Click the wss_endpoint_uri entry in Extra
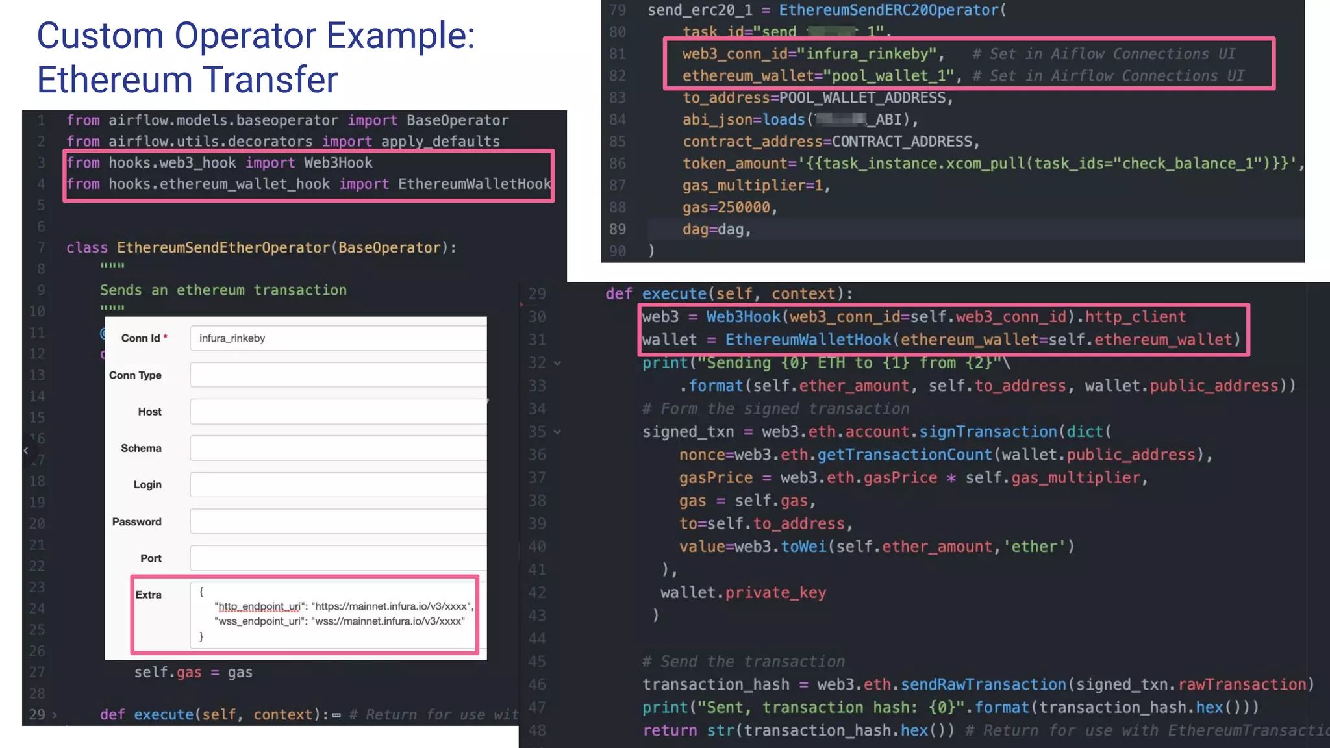The image size is (1330, 748). 340,621
